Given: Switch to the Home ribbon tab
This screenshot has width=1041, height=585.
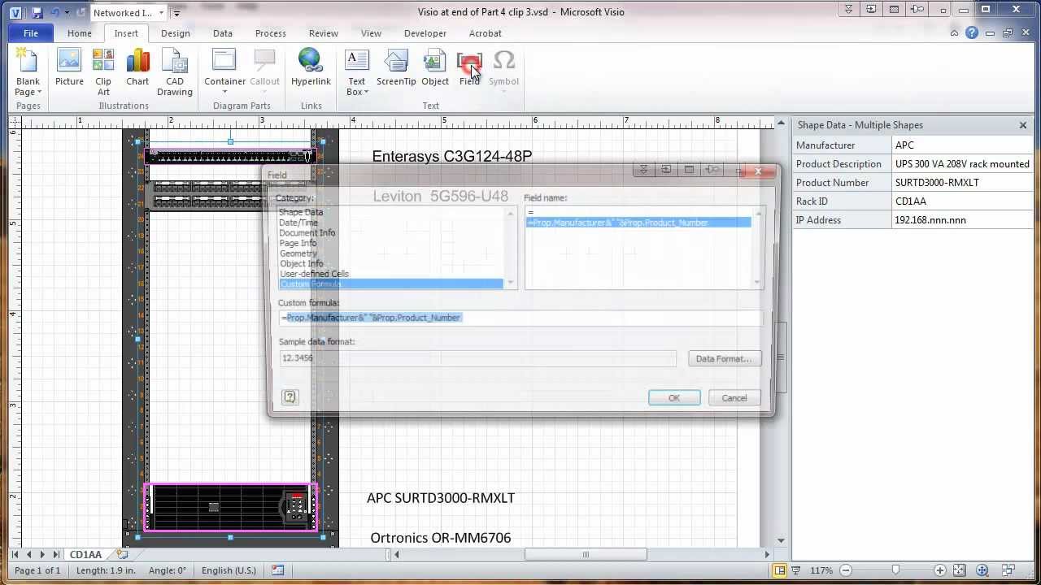Looking at the screenshot, I should (x=80, y=33).
